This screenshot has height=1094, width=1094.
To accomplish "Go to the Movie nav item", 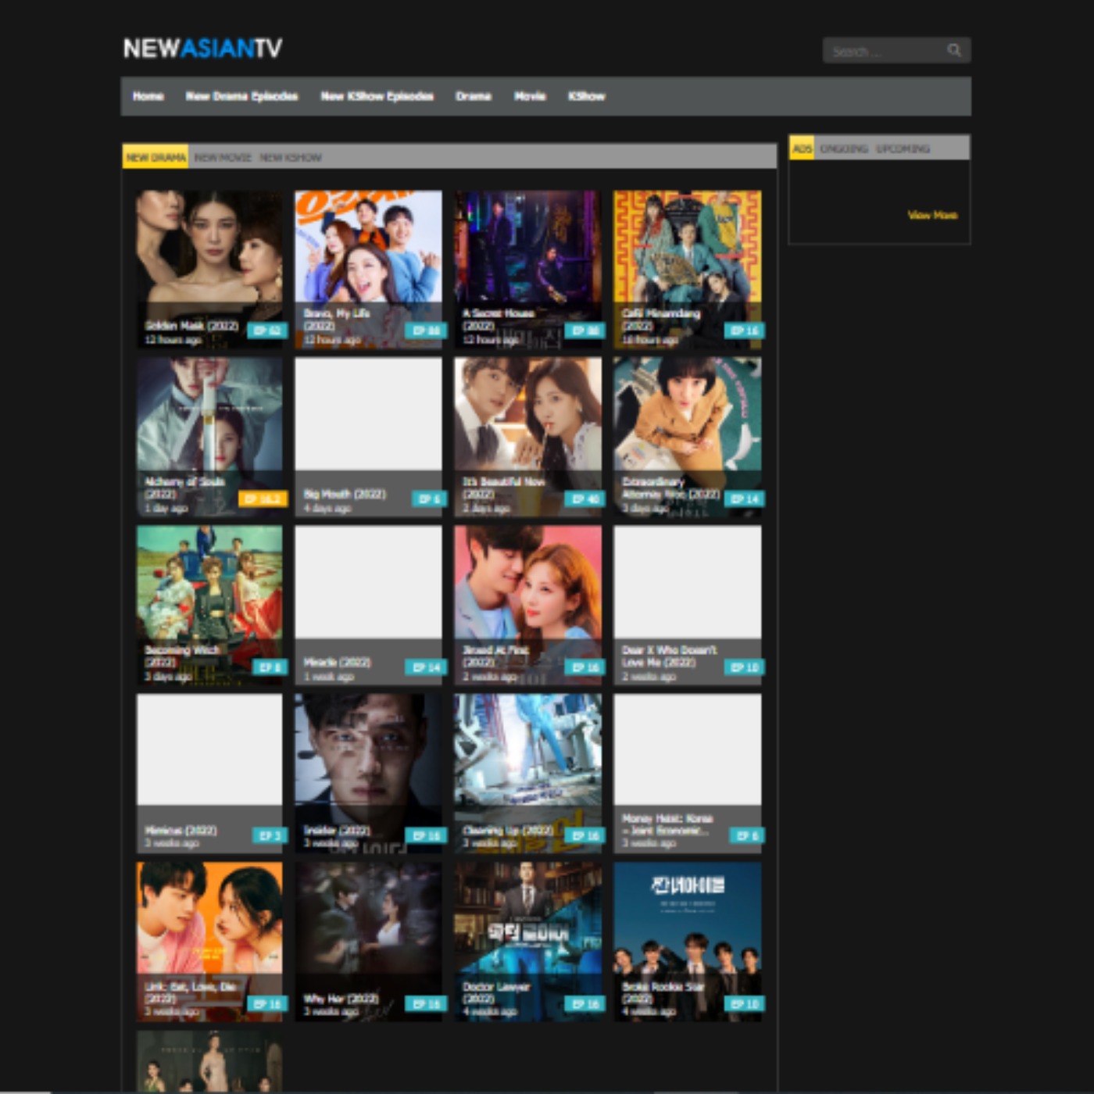I will [x=530, y=96].
